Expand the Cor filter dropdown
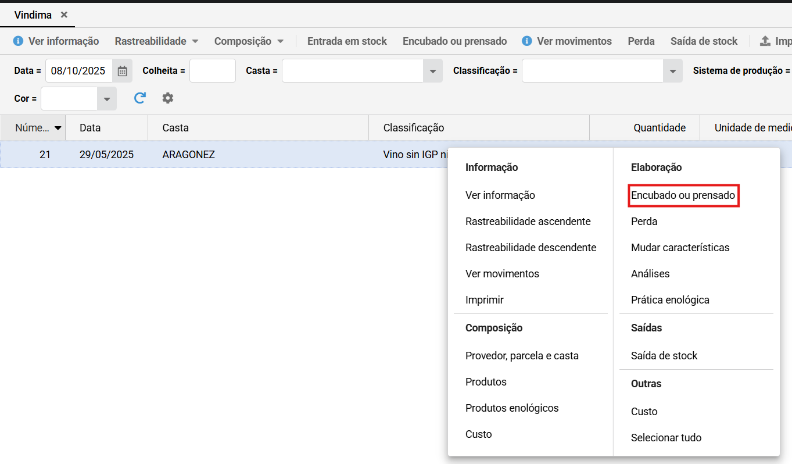The image size is (792, 464). tap(107, 99)
